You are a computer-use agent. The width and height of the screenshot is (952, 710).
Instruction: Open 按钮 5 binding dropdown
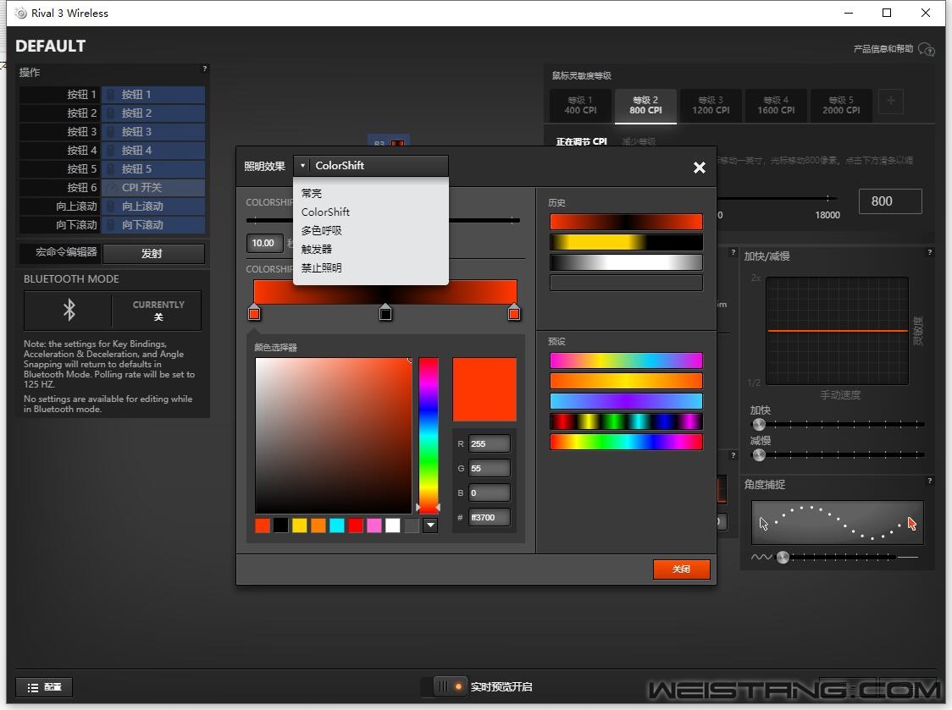pos(153,169)
